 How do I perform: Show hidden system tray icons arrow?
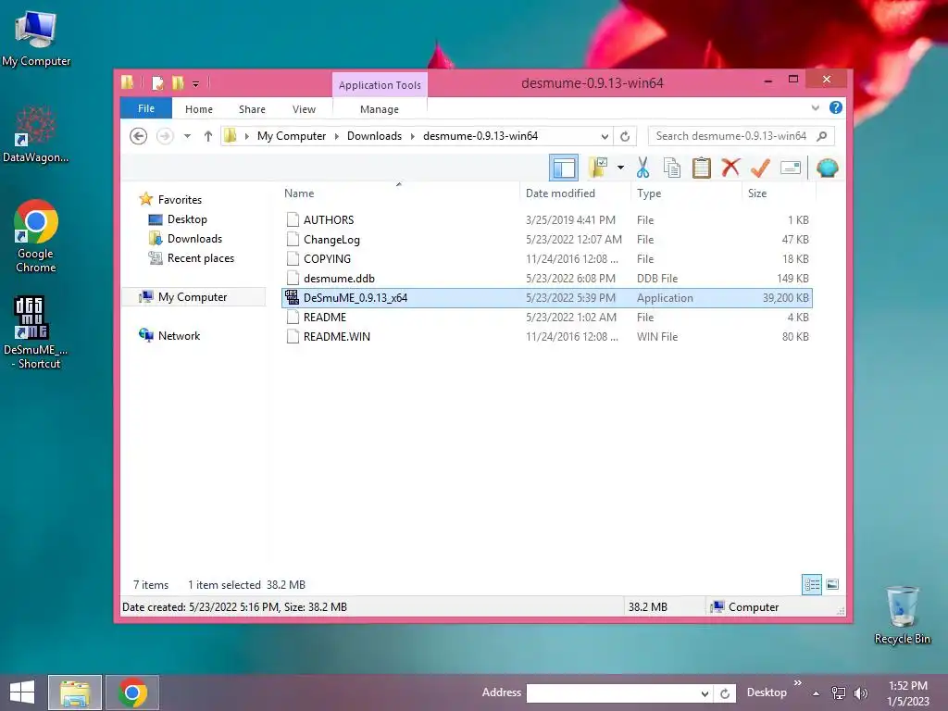pyautogui.click(x=817, y=693)
